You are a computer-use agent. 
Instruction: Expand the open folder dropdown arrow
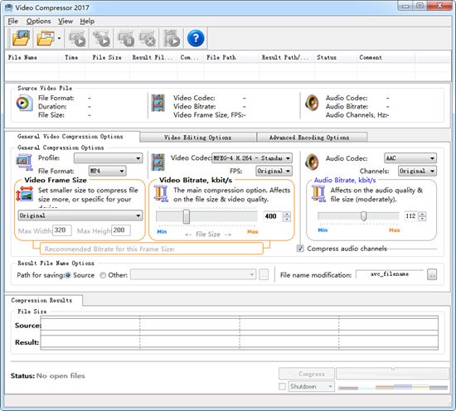click(x=59, y=38)
